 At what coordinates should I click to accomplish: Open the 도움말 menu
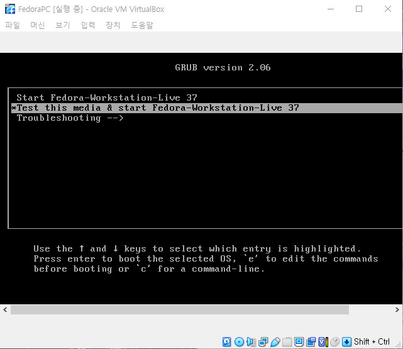pos(142,25)
